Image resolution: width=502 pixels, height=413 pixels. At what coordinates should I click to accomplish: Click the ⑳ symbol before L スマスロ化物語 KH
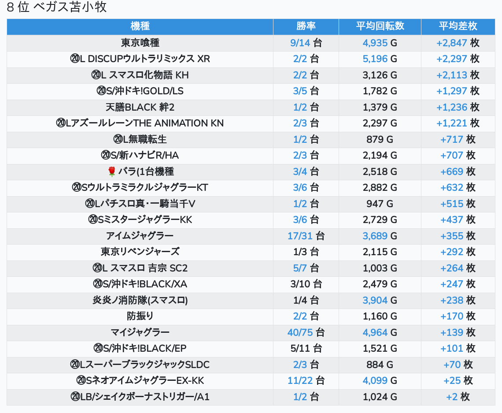(x=96, y=75)
